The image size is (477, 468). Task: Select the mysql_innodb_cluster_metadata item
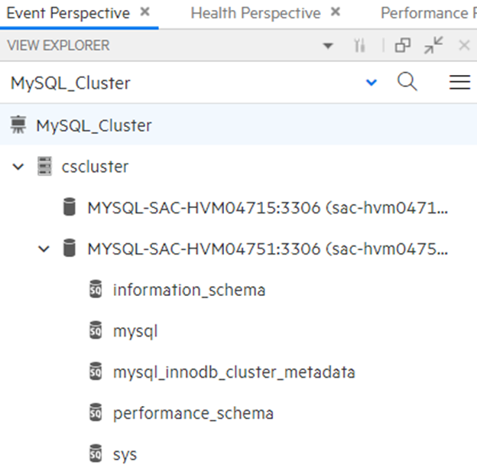coord(234,372)
